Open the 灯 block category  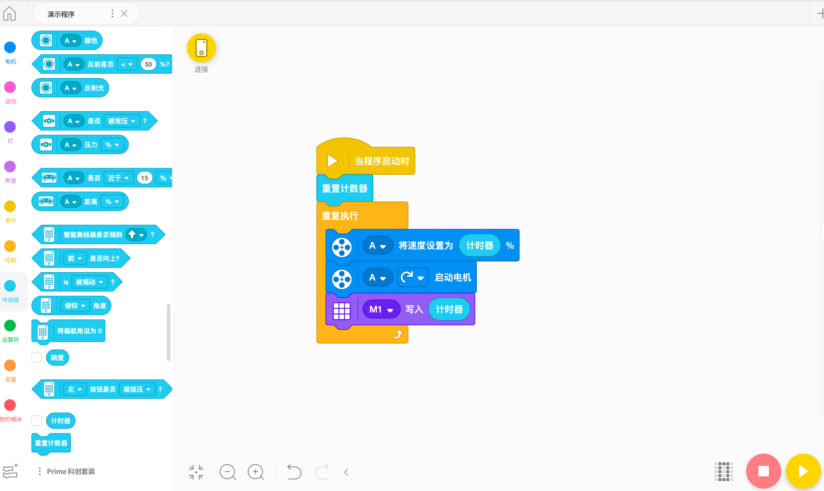tap(10, 132)
